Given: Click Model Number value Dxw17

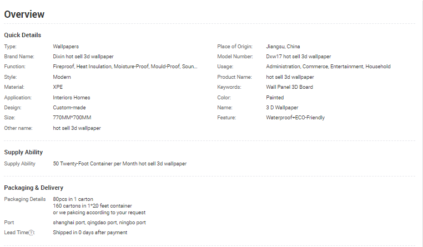Looking at the screenshot, I should click(298, 57).
